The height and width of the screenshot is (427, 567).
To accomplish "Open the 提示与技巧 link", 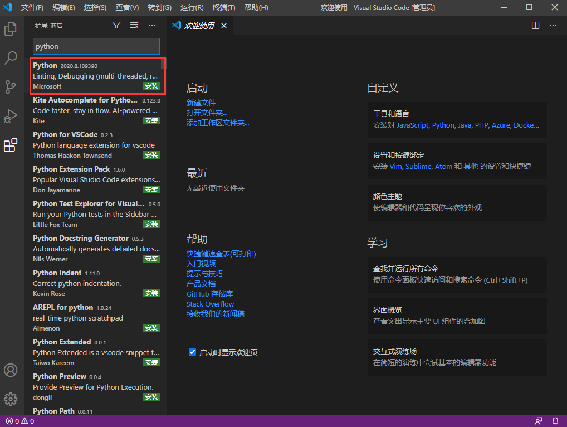I will pyautogui.click(x=204, y=274).
